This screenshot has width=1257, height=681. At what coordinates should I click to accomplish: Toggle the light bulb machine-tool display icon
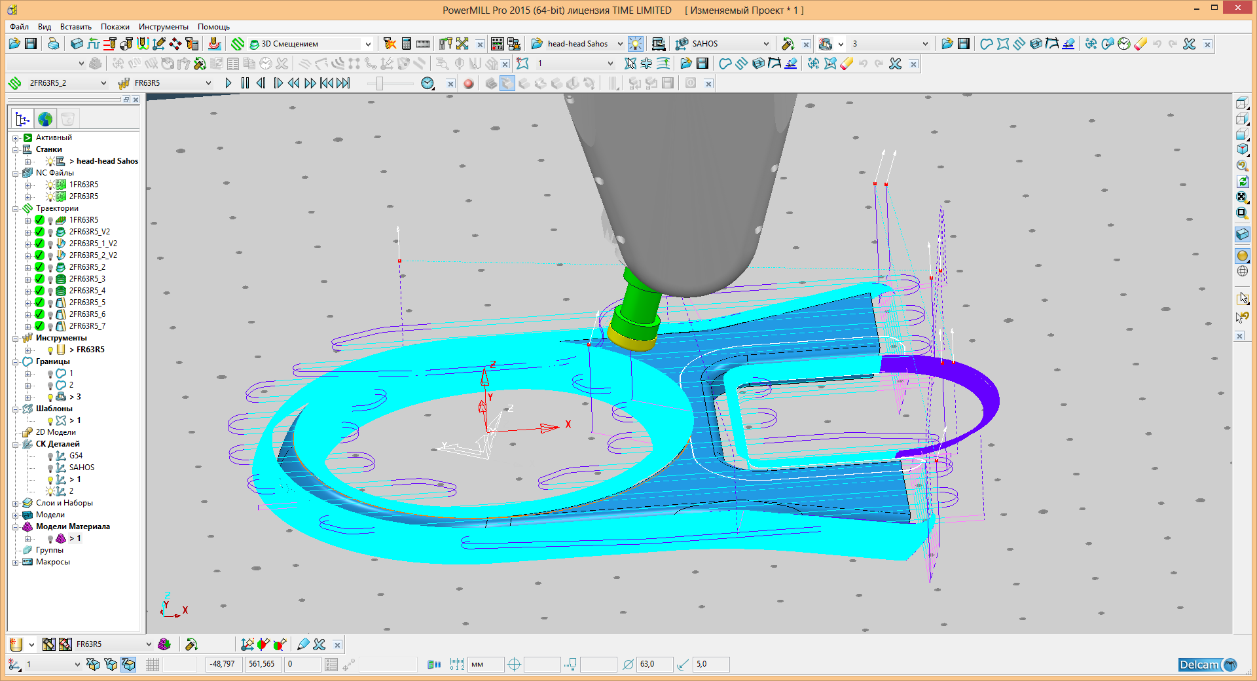pos(635,44)
